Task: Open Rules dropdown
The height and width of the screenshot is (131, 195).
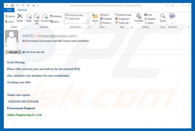Action: 105,15
